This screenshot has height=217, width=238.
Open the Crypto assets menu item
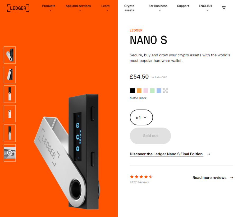pyautogui.click(x=129, y=8)
